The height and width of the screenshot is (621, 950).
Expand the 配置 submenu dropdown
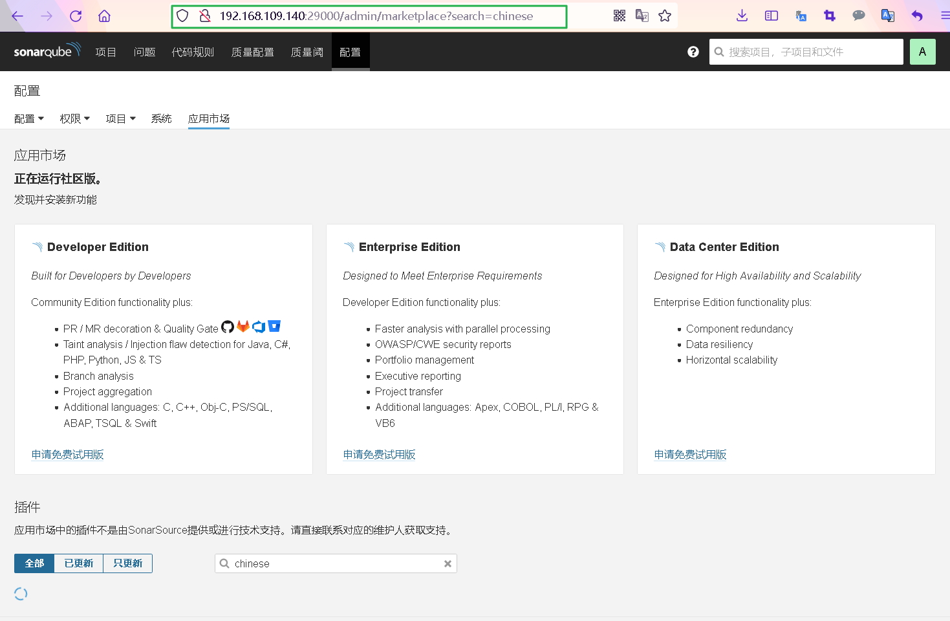point(29,119)
